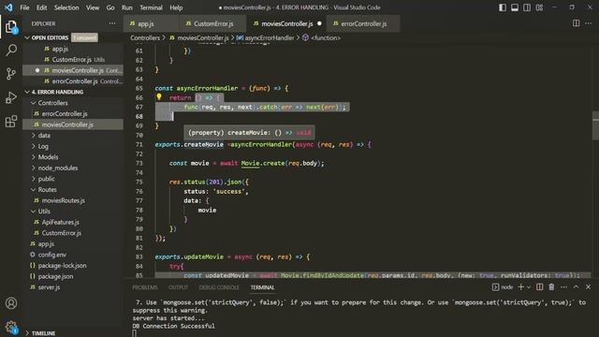Click the lightbulb code action icon
The image size is (599, 337).
[x=159, y=97]
